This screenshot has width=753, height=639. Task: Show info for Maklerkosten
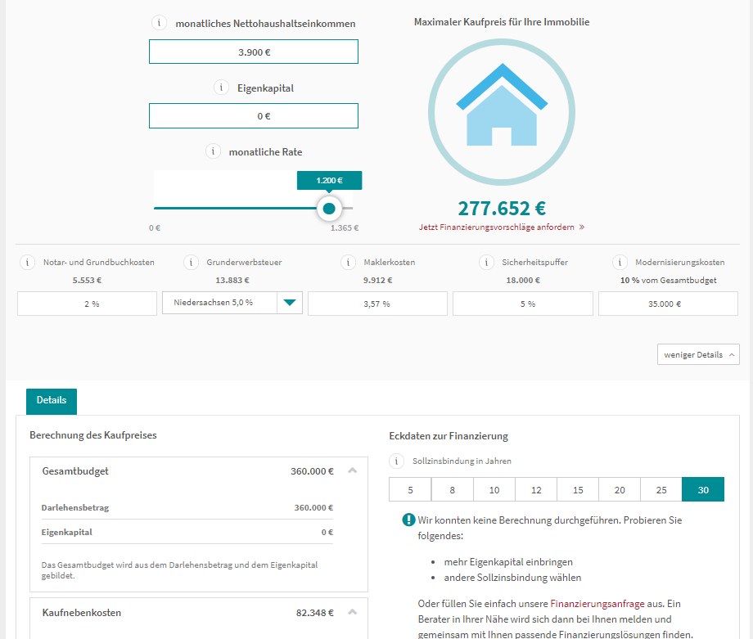[348, 262]
